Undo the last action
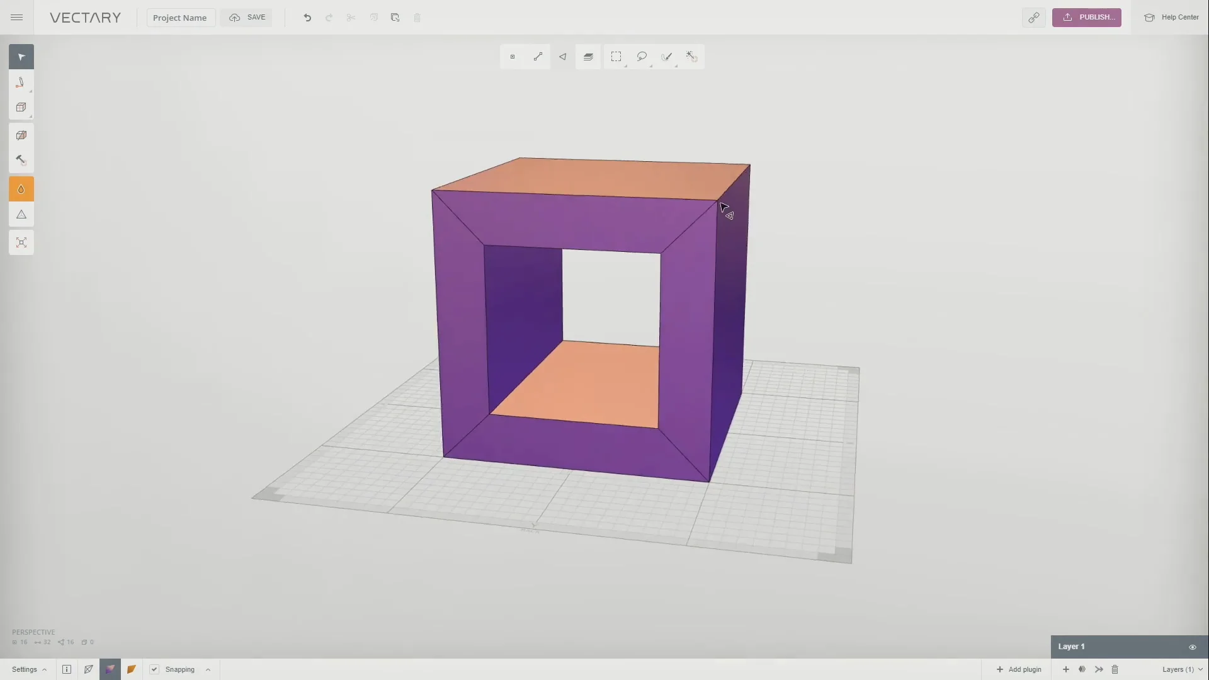This screenshot has height=680, width=1209. [x=307, y=17]
